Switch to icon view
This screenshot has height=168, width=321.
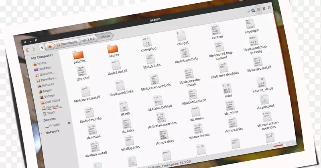[x=258, y=9]
